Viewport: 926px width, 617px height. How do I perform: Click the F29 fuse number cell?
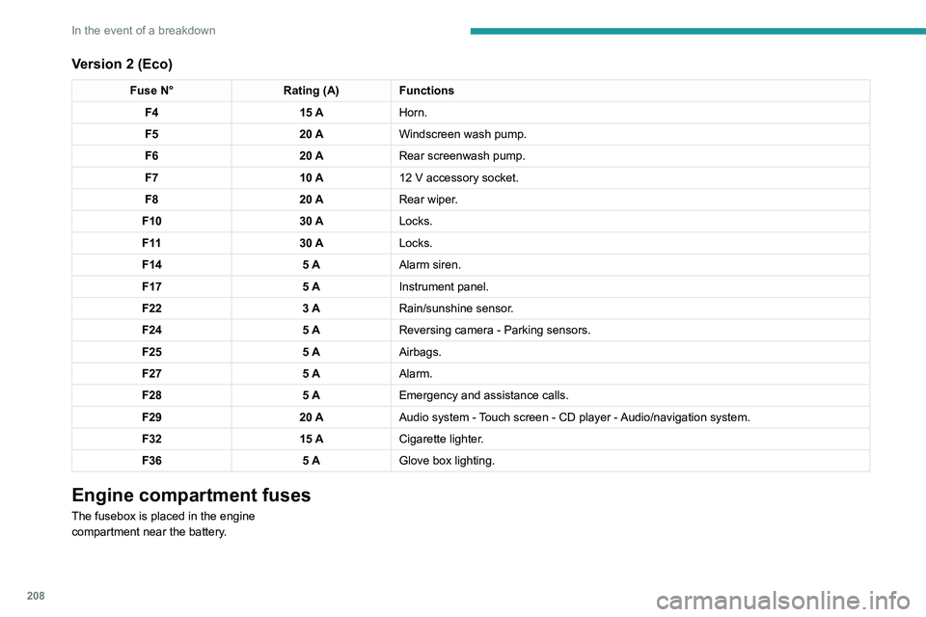click(x=151, y=417)
